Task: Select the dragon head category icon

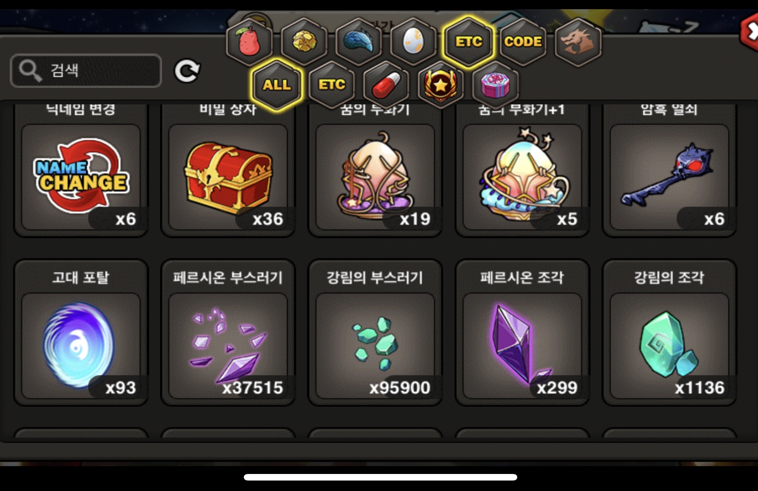Action: click(x=578, y=42)
